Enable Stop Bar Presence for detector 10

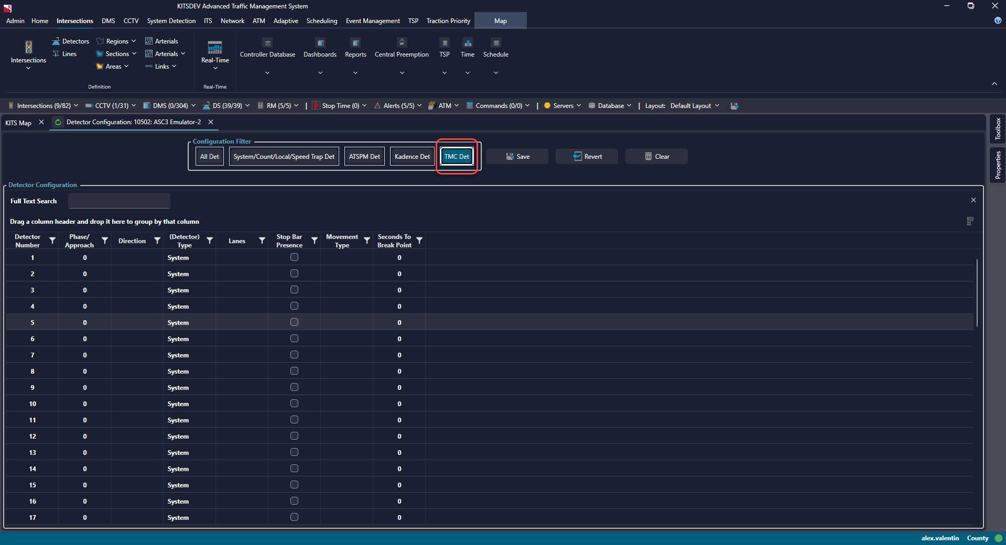pyautogui.click(x=294, y=404)
